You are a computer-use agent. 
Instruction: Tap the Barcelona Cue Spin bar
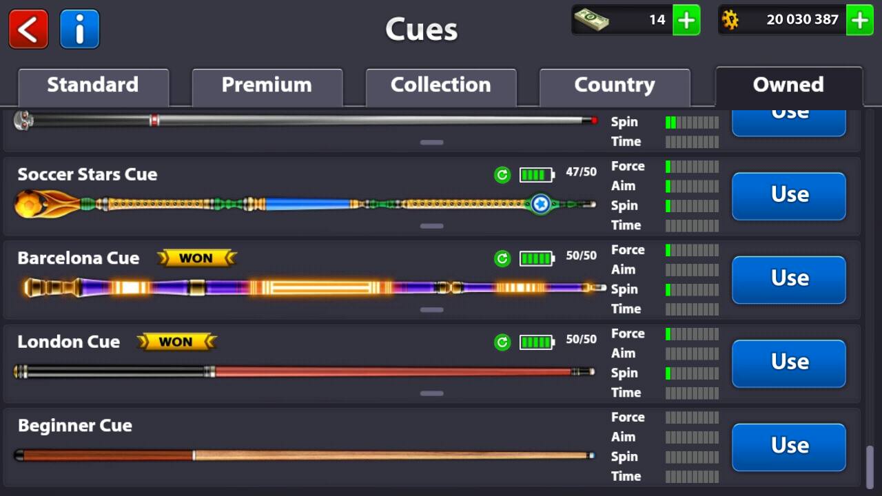click(692, 289)
